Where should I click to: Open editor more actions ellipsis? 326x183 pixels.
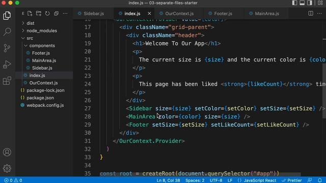point(319,14)
